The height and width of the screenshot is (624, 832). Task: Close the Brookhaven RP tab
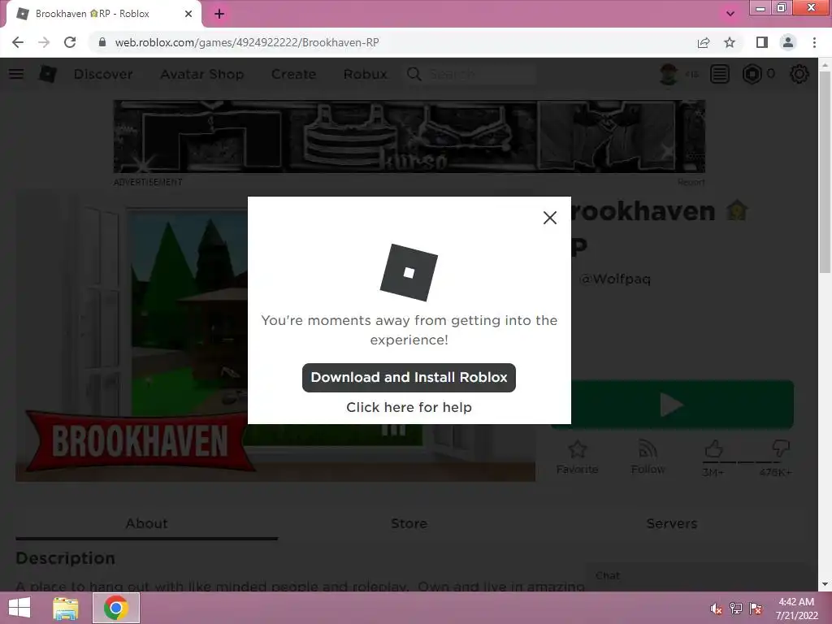(x=188, y=14)
